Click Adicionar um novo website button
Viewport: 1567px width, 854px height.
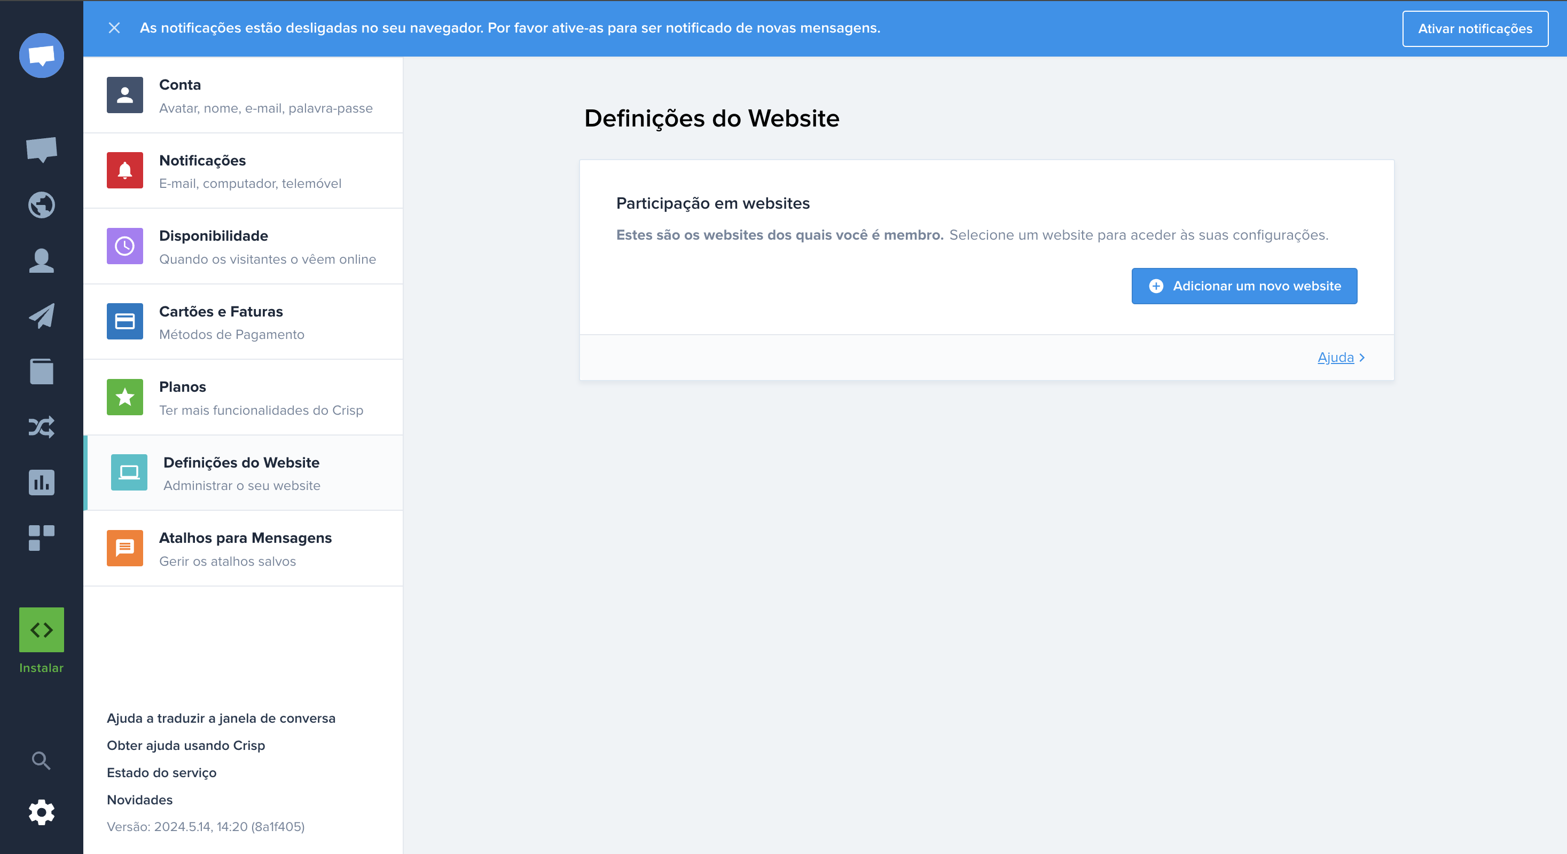(x=1244, y=286)
